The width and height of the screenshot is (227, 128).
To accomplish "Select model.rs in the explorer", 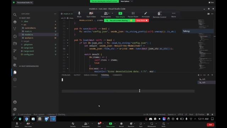I will 29,34.
